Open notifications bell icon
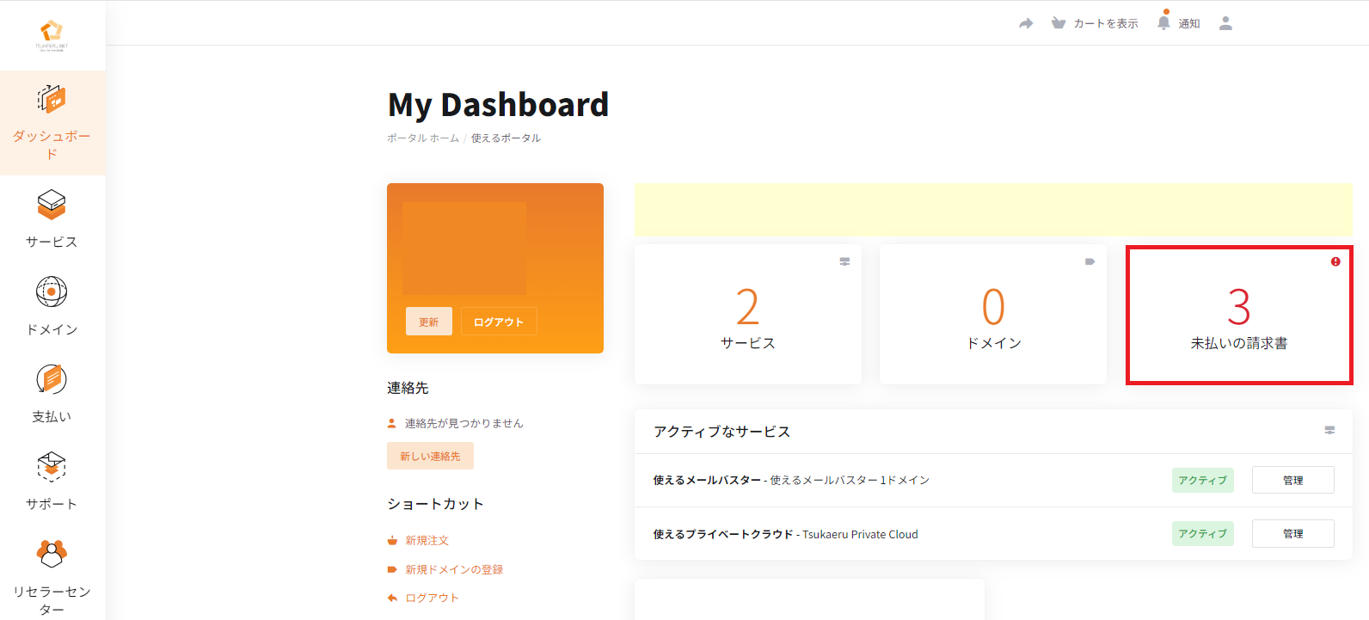1369x620 pixels. coord(1163,22)
